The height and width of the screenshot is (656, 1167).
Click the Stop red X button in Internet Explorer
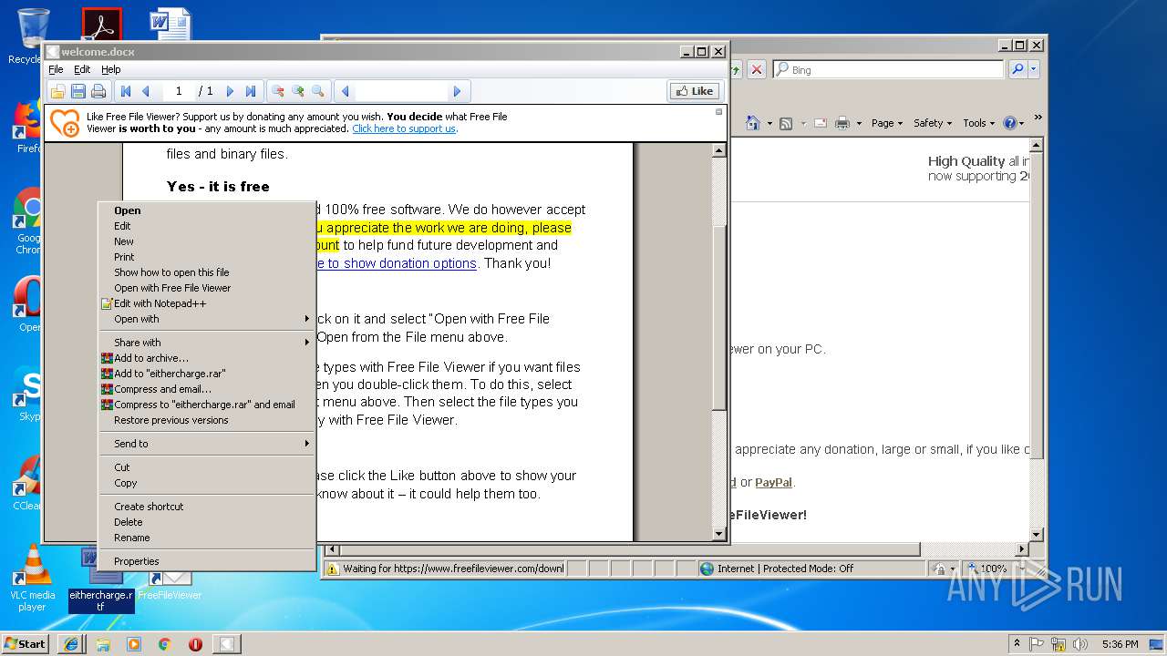coord(757,69)
